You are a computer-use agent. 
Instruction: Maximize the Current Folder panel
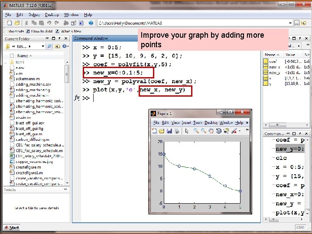tap(53, 39)
